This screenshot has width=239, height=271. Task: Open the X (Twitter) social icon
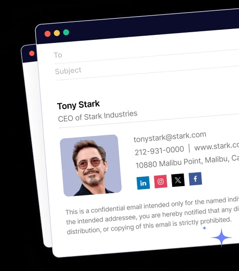point(178,180)
